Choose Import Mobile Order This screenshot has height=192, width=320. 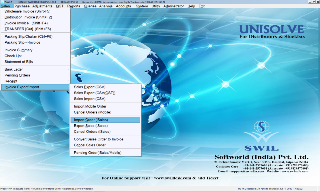coord(105,106)
